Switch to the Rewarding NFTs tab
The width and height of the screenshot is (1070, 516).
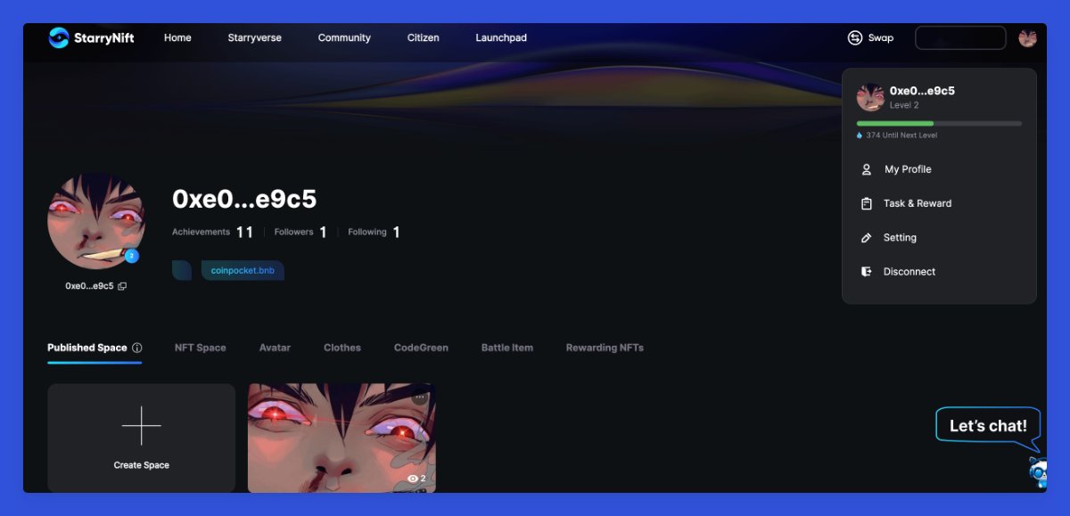click(605, 348)
